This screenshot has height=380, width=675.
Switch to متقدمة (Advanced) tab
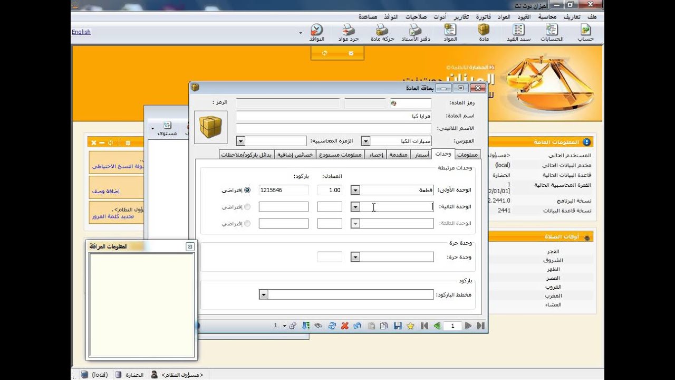[399, 154]
